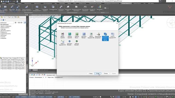Screen dimensions: 175x98
Task: Toggle оПРИВЯЗКА object snap in status bar
Action: tap(24, 97)
